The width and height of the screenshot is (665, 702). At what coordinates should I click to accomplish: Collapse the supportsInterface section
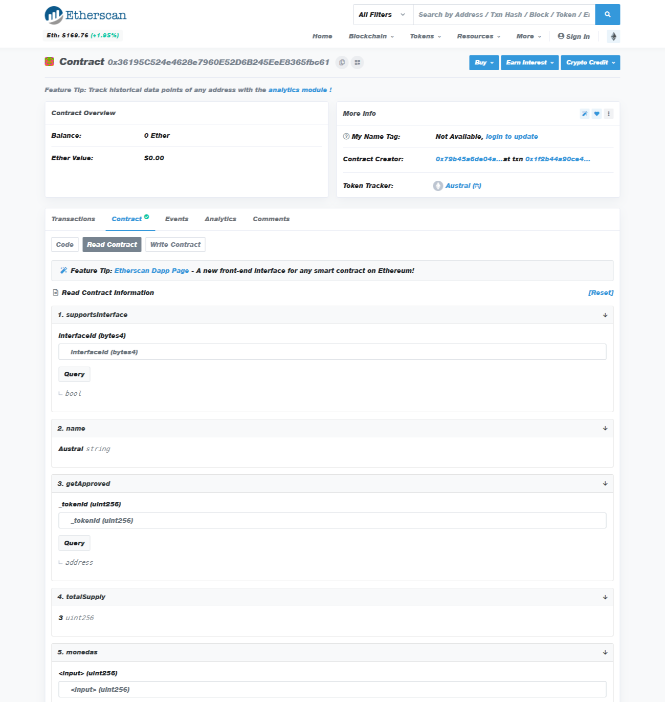(x=605, y=315)
